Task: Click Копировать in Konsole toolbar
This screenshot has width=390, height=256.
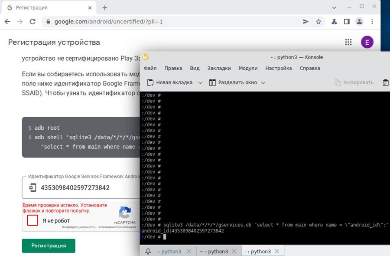Action: [x=354, y=82]
